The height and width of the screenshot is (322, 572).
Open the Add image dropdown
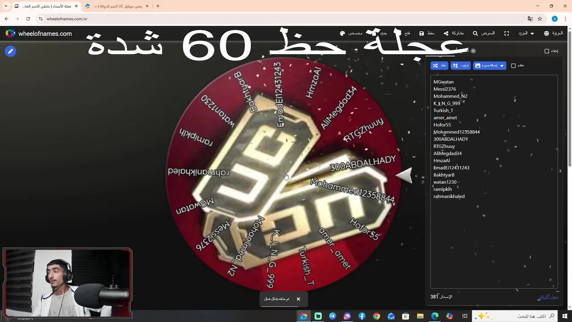[489, 66]
